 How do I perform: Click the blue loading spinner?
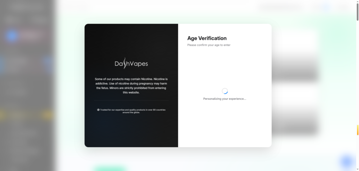tap(225, 91)
